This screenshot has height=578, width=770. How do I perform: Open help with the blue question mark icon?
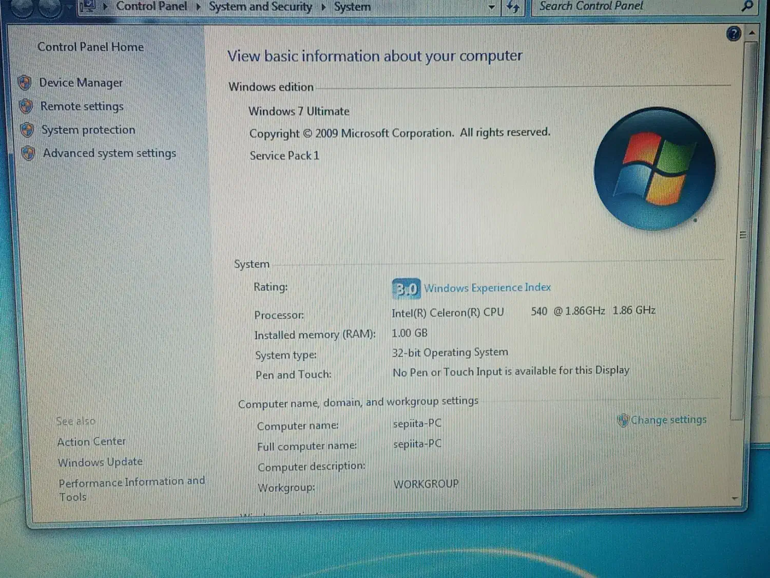(734, 34)
